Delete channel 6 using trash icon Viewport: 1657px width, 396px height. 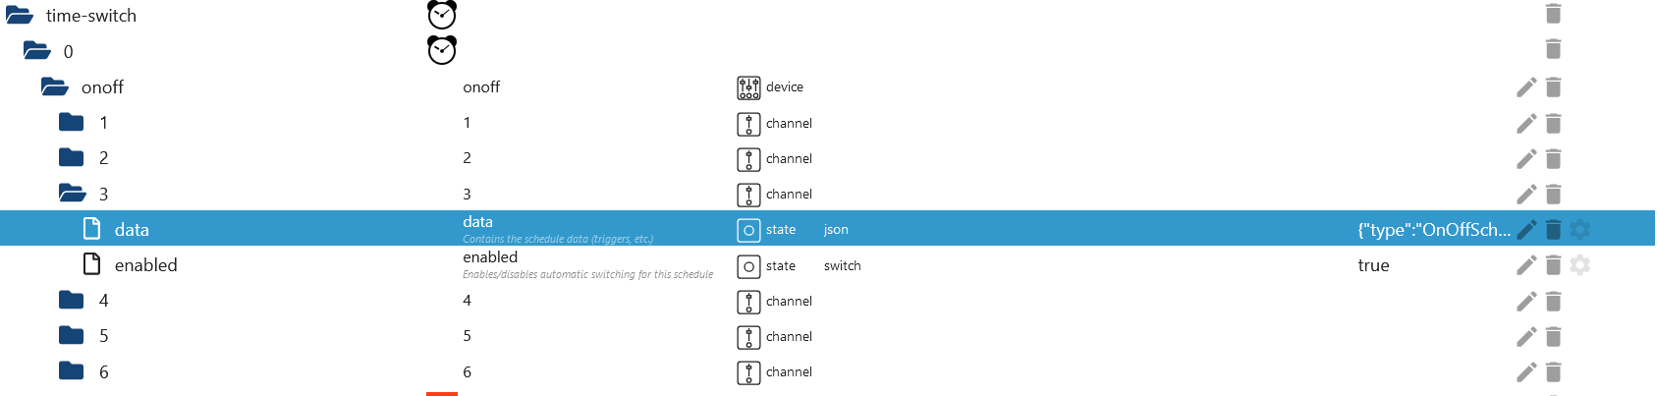coord(1553,372)
